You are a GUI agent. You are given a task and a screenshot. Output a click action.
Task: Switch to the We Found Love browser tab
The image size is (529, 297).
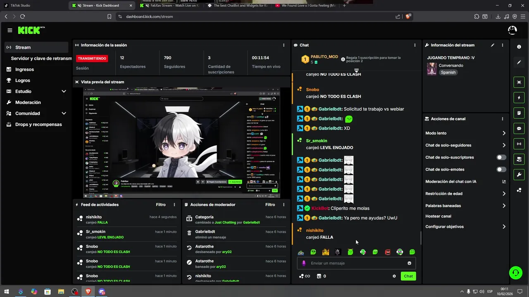(x=305, y=5)
